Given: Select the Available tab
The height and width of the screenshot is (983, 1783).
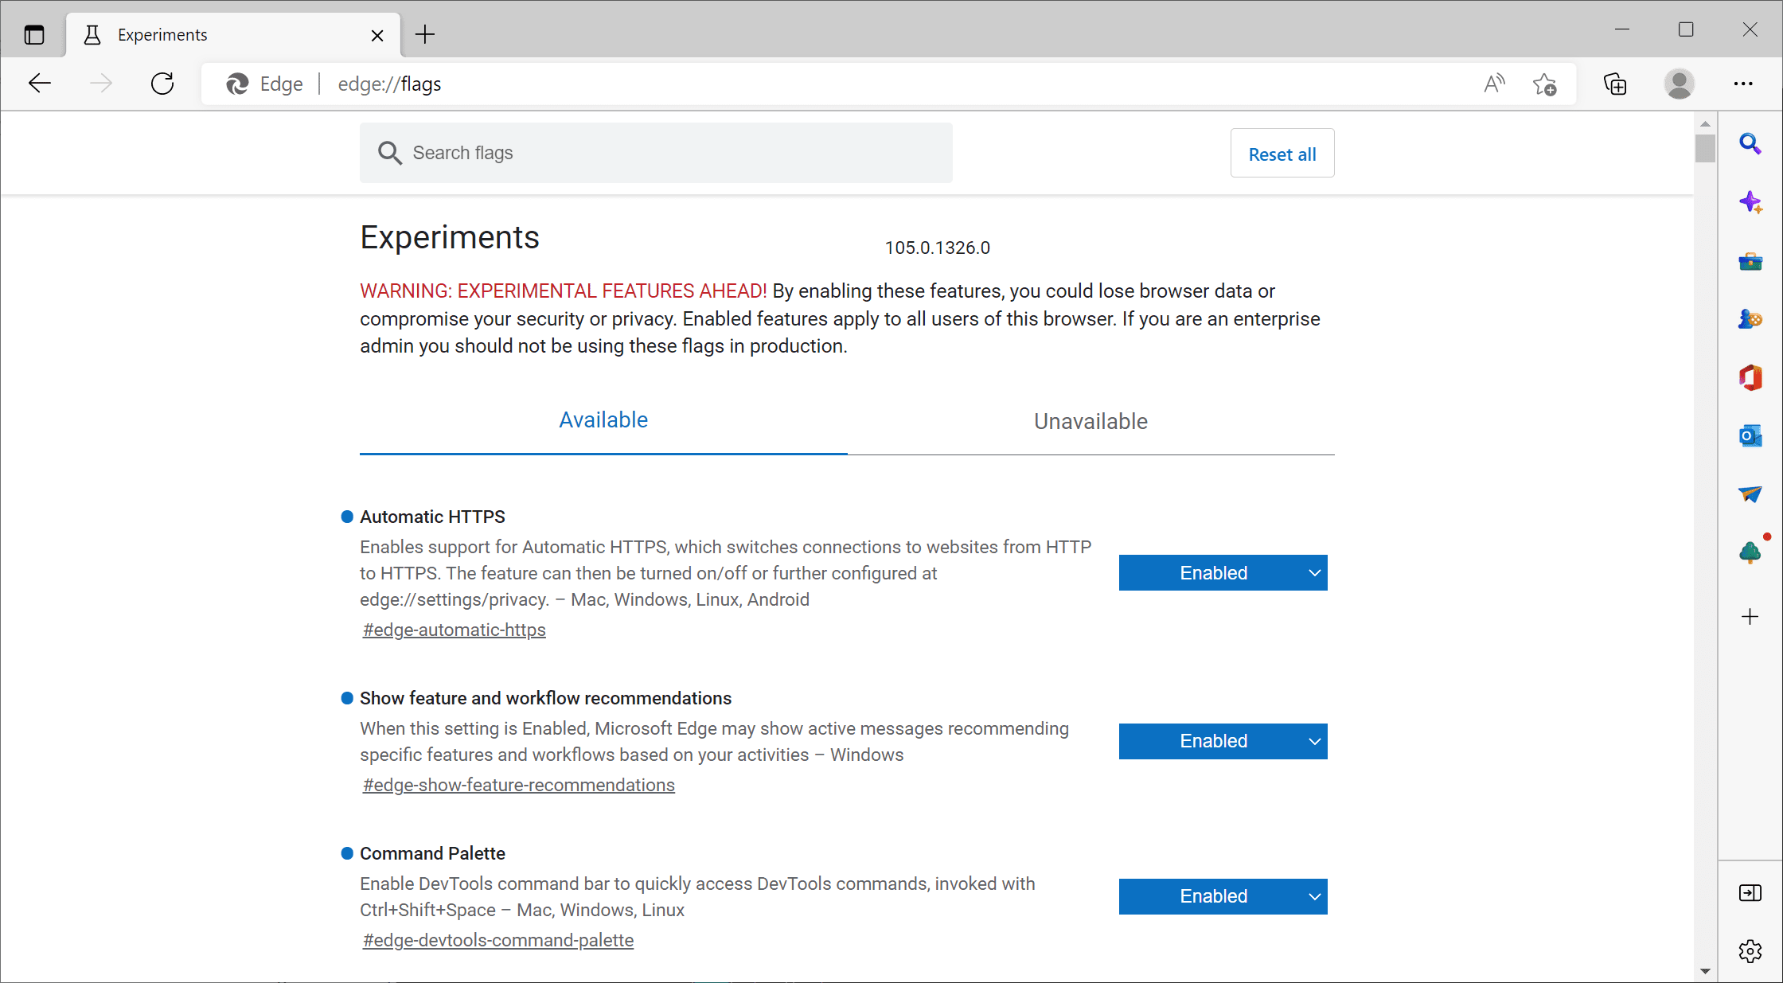Looking at the screenshot, I should [603, 420].
